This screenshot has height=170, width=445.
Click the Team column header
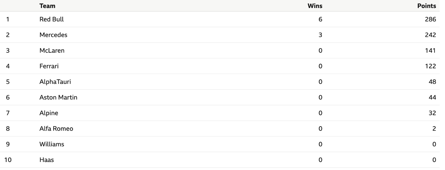click(x=47, y=6)
